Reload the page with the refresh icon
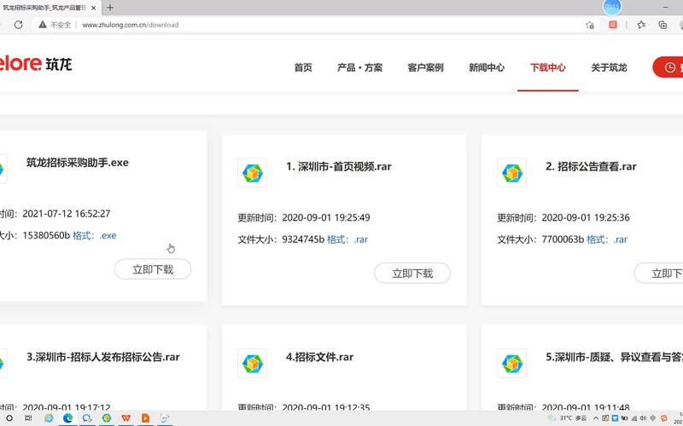 coord(18,25)
